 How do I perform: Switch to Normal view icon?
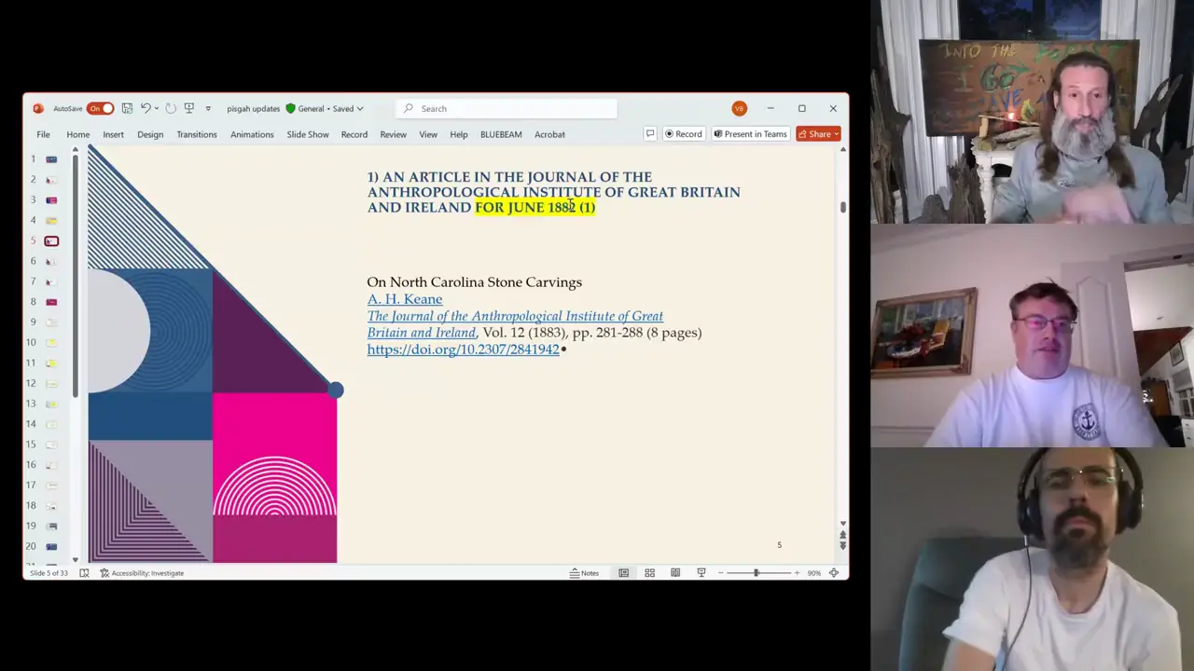[x=624, y=573]
